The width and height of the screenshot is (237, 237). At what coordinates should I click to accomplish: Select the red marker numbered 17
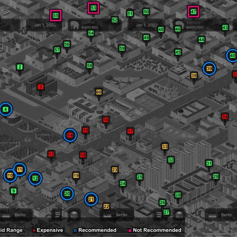pos(130,132)
